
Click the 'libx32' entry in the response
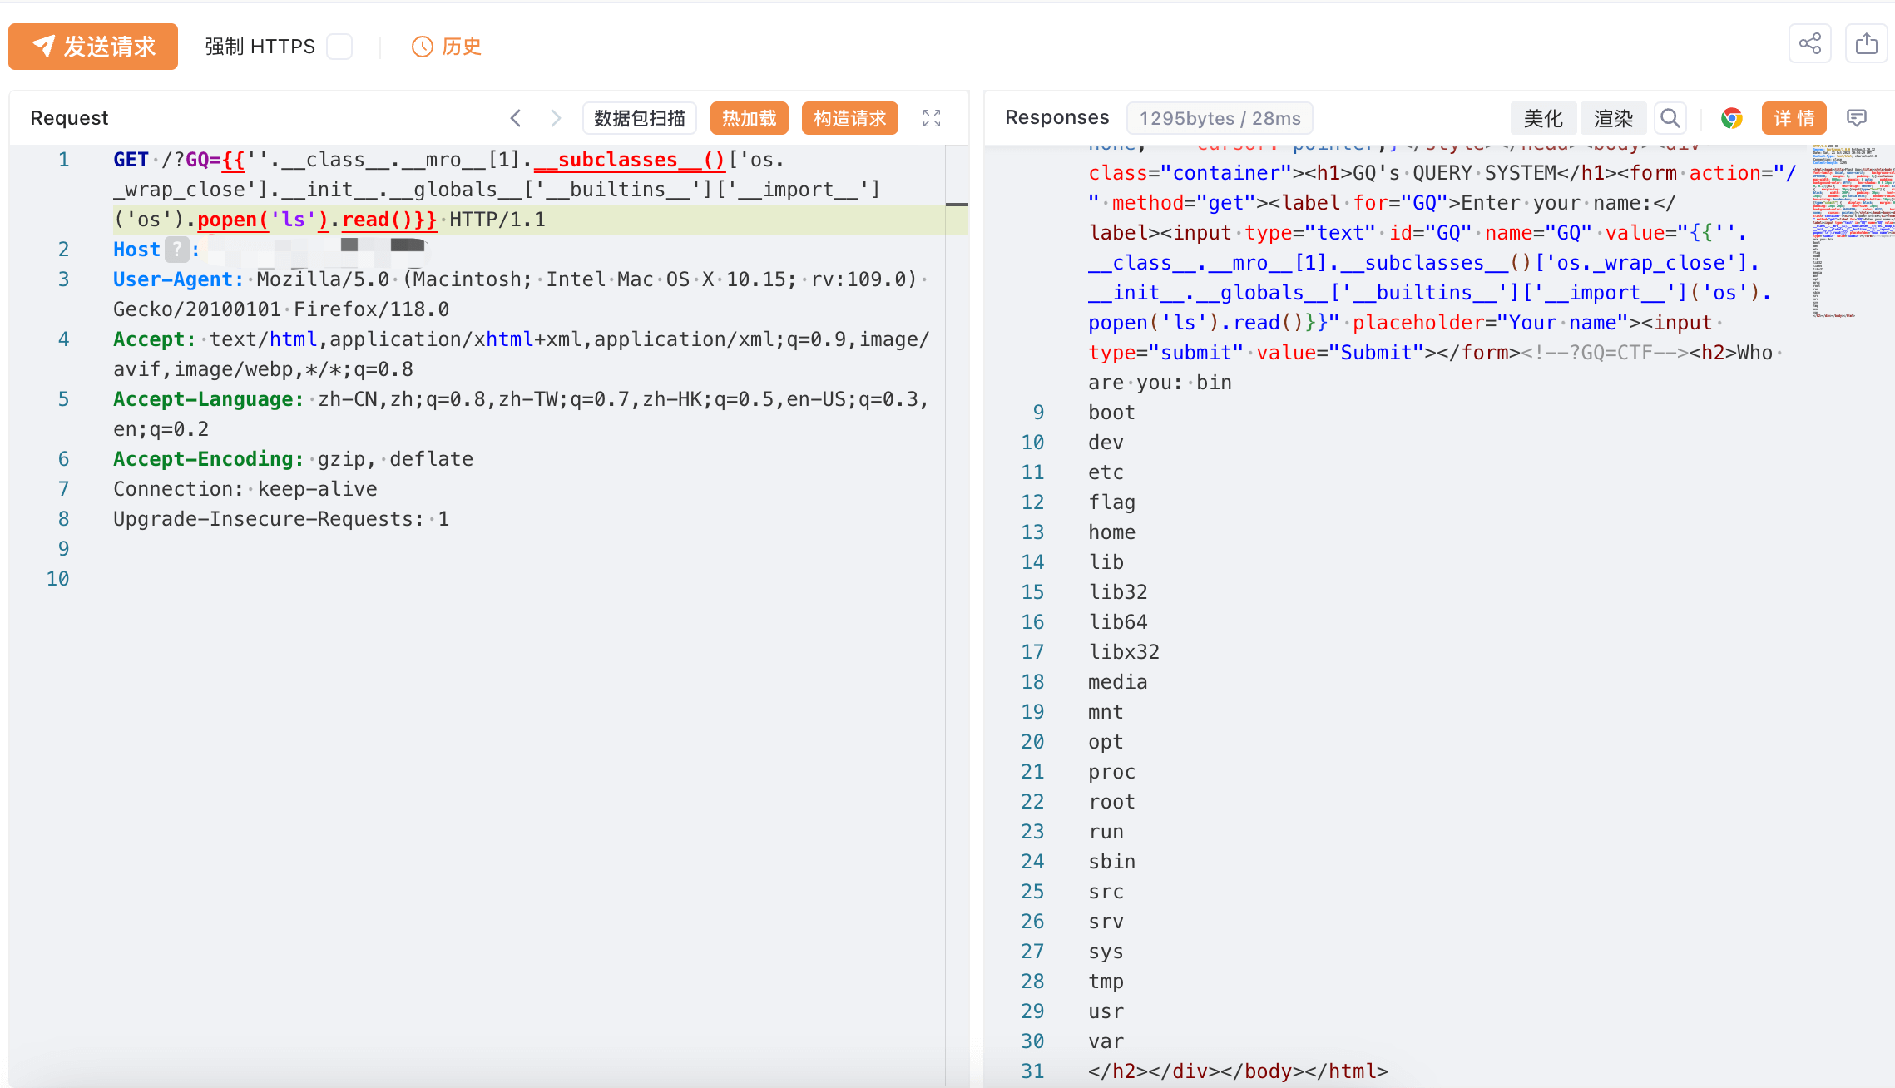[x=1124, y=652]
